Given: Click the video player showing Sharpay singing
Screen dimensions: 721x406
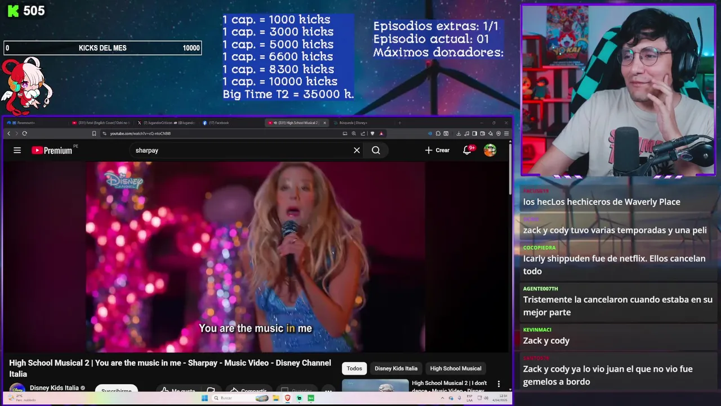Looking at the screenshot, I should click(x=255, y=257).
